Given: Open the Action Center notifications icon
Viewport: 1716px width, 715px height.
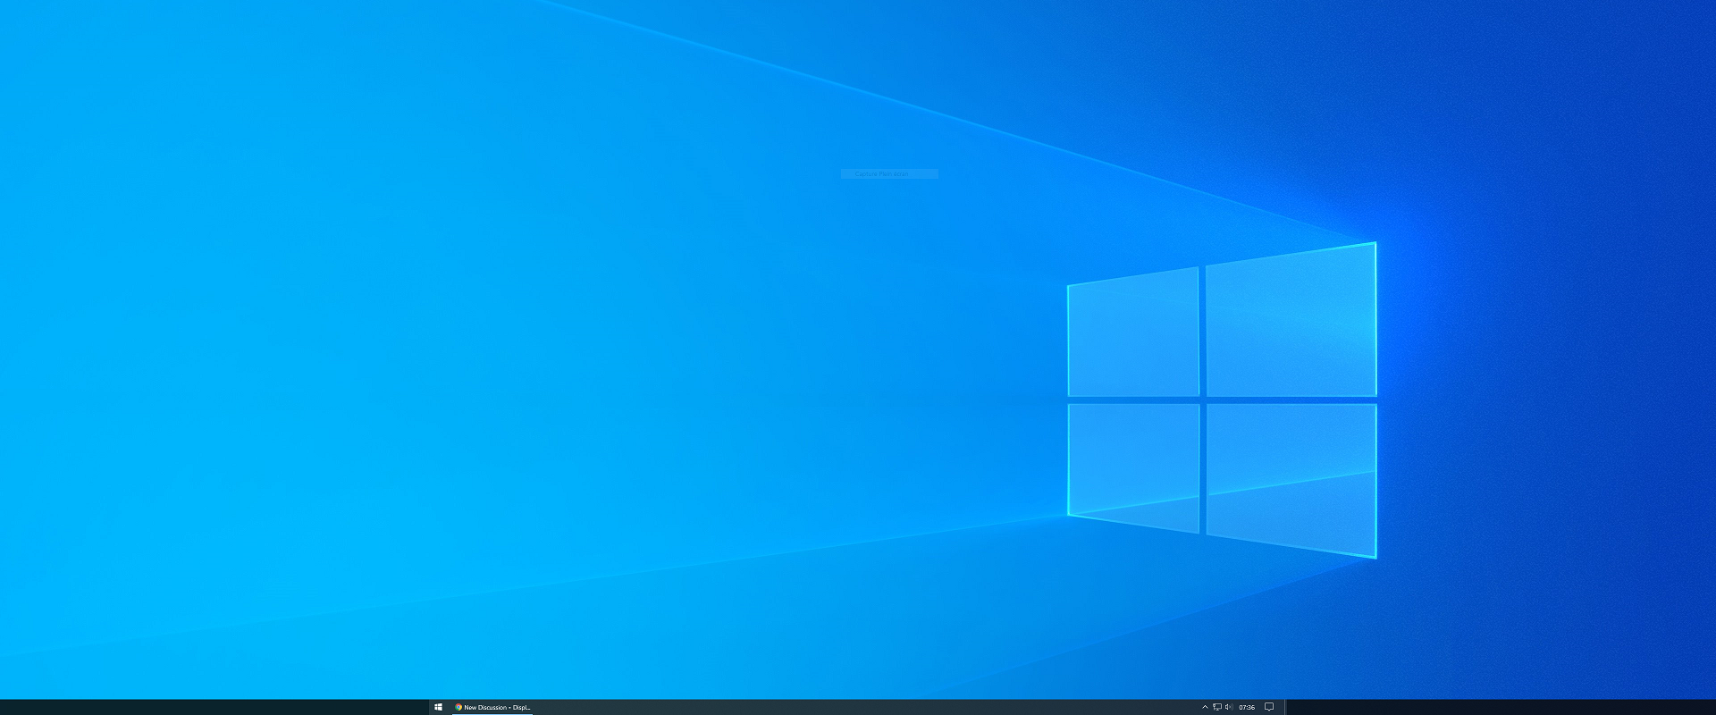Looking at the screenshot, I should click(x=1268, y=707).
